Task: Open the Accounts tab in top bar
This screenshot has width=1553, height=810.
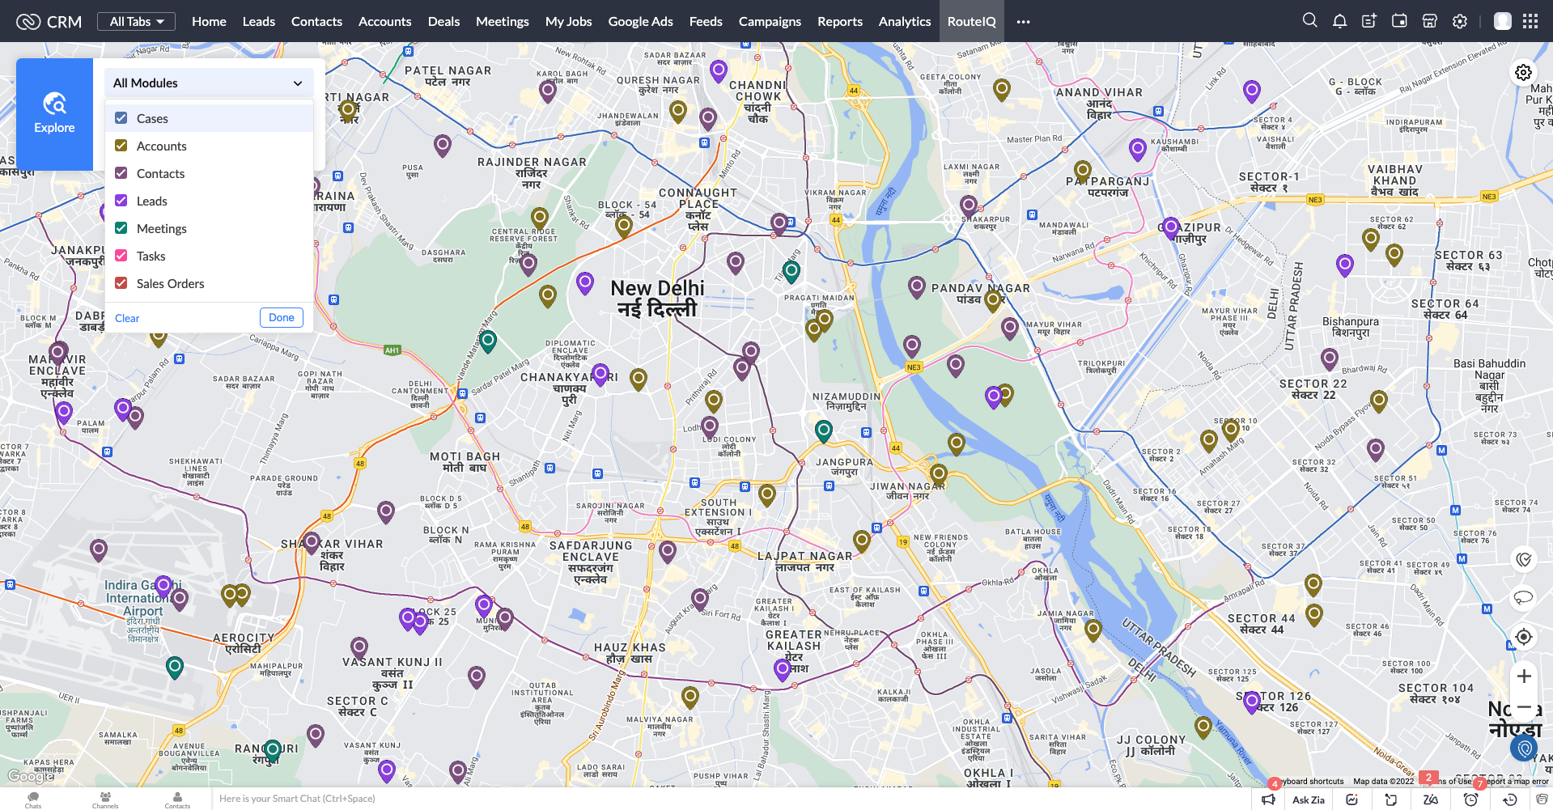Action: (385, 22)
